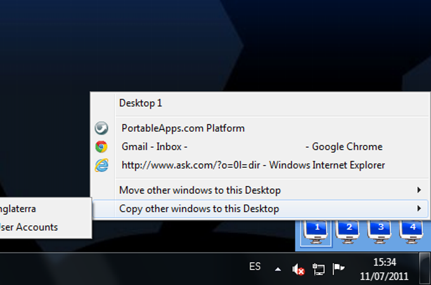Select the ask.com Windows Internet Explorer entry

(260, 165)
